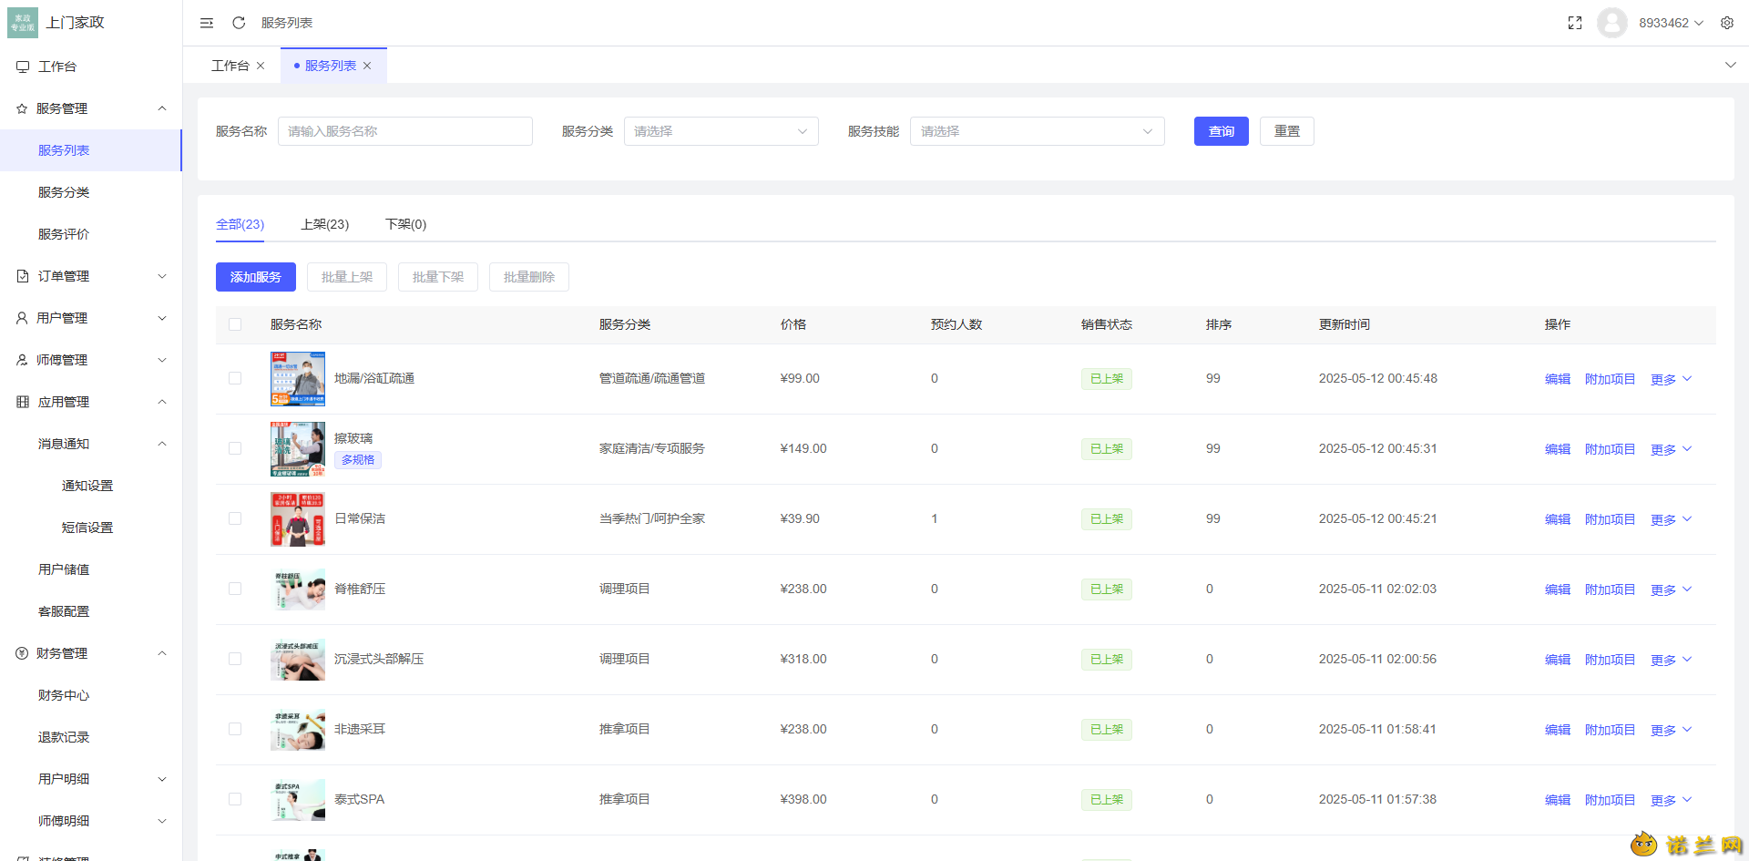Enter fullscreen mode via top-right icon
The width and height of the screenshot is (1749, 861).
pos(1575,23)
